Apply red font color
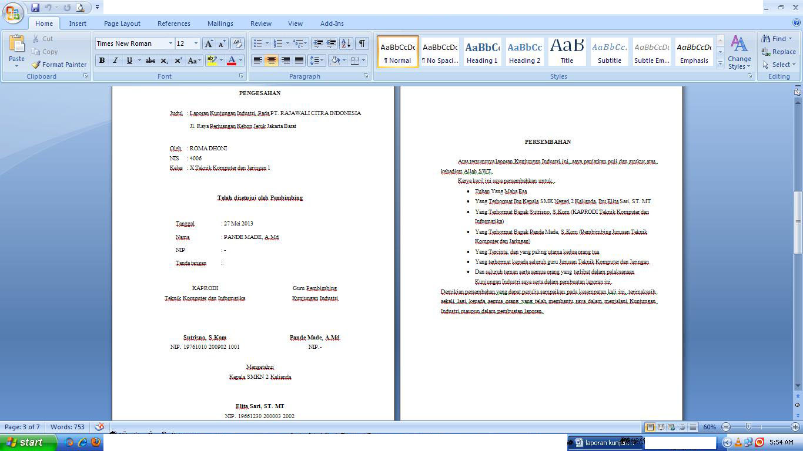Screen dimensions: 803x451 coord(232,60)
